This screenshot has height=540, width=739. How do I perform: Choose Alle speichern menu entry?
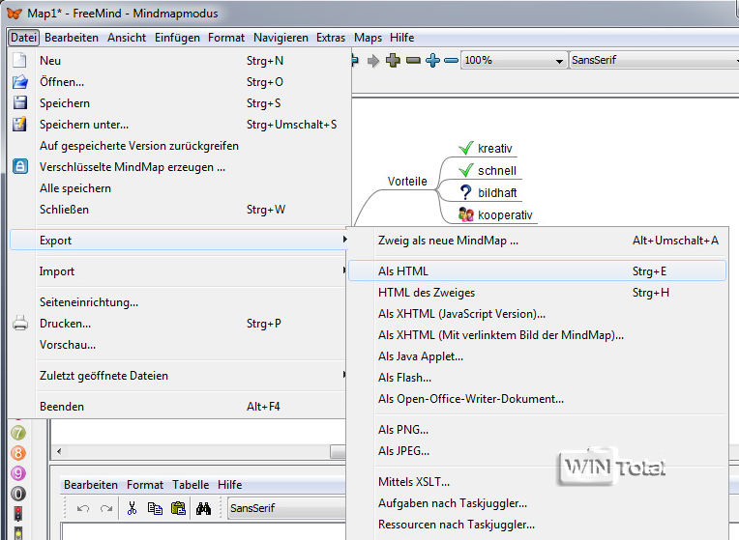(179, 188)
